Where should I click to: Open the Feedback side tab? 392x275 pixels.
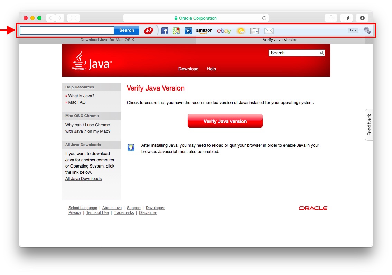369,125
